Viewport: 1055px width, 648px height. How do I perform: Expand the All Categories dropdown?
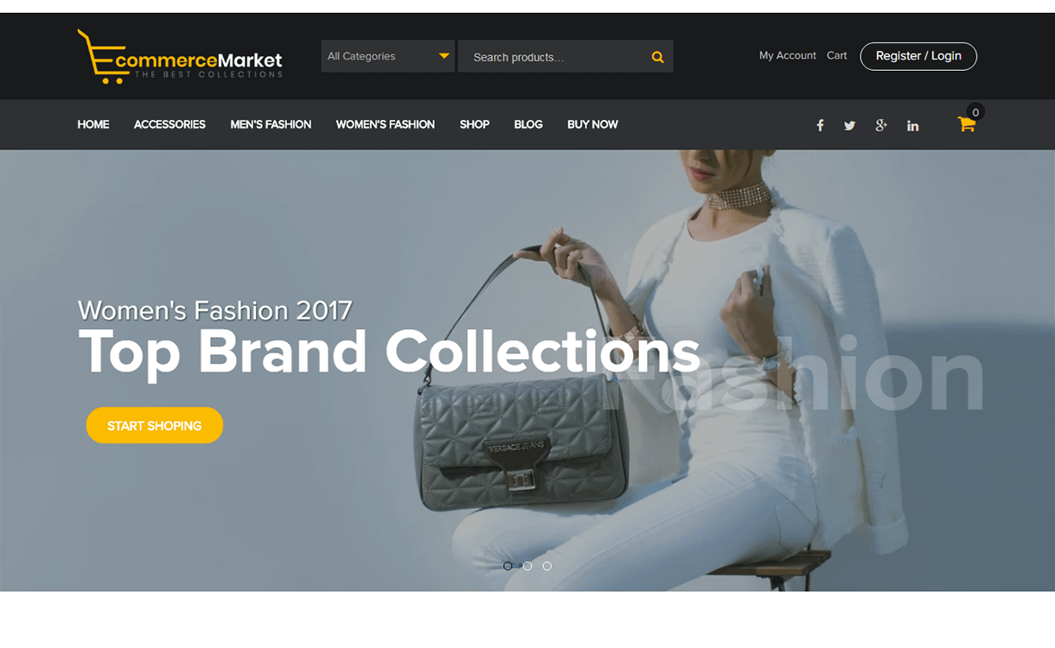pos(387,56)
